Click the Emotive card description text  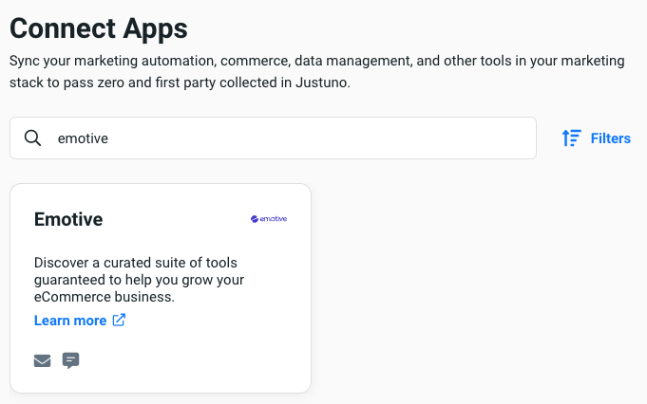point(135,279)
